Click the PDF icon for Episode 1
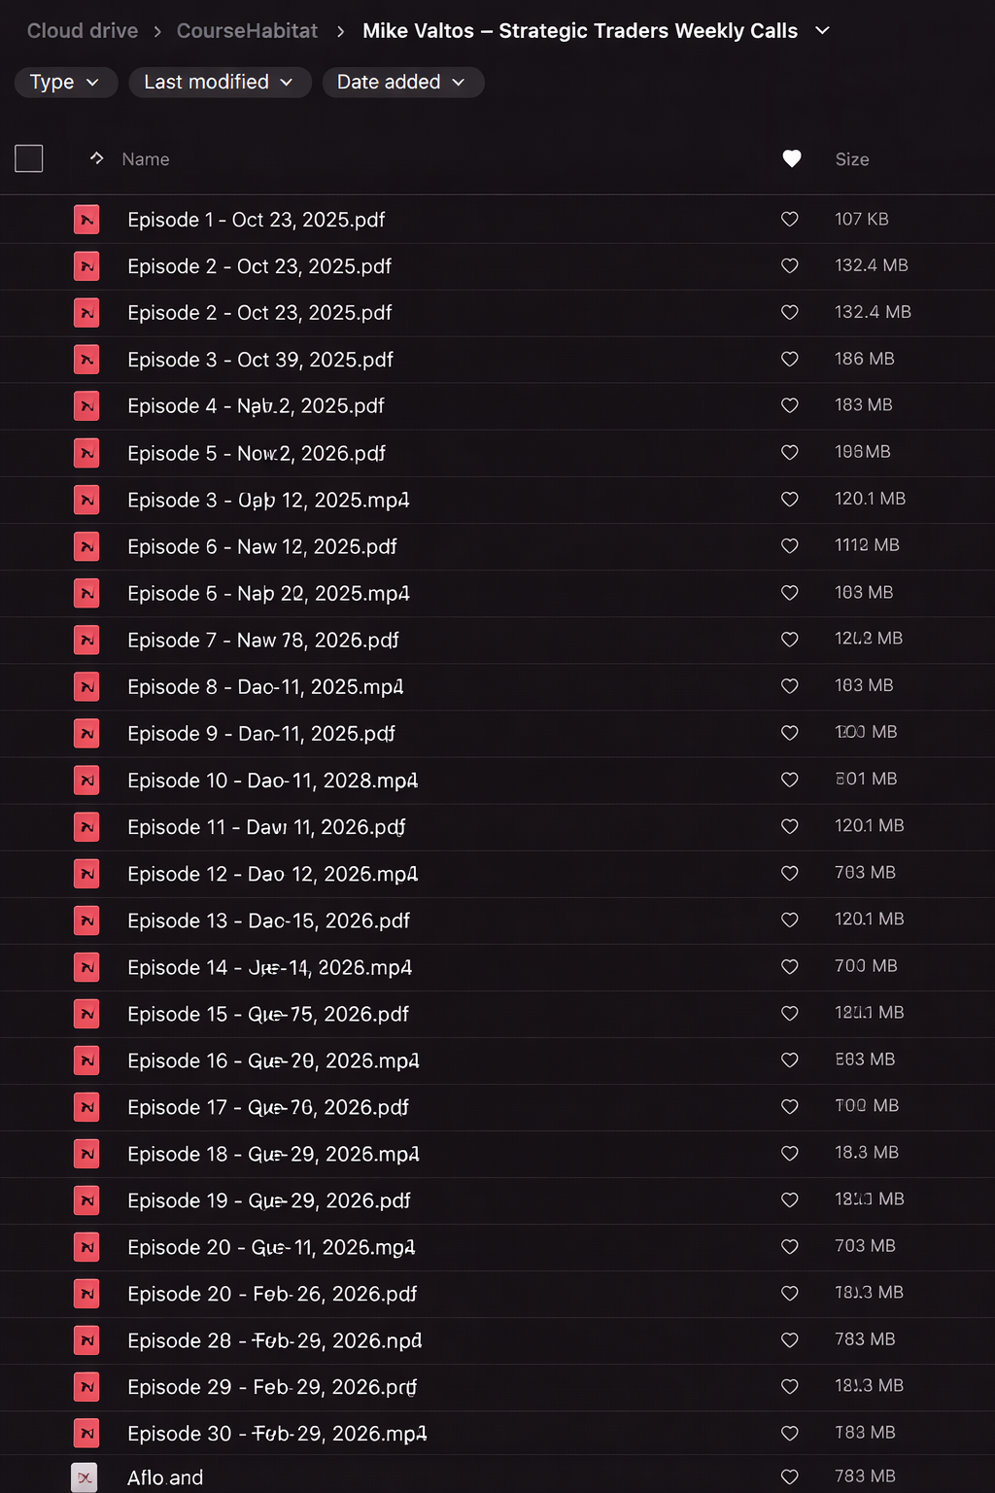995x1493 pixels. click(x=86, y=220)
